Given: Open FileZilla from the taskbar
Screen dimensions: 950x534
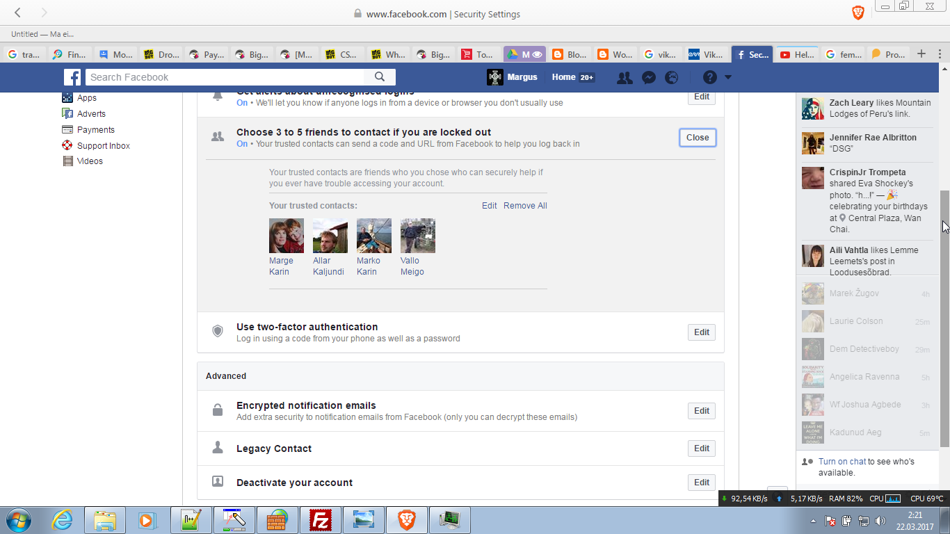Looking at the screenshot, I should point(321,520).
